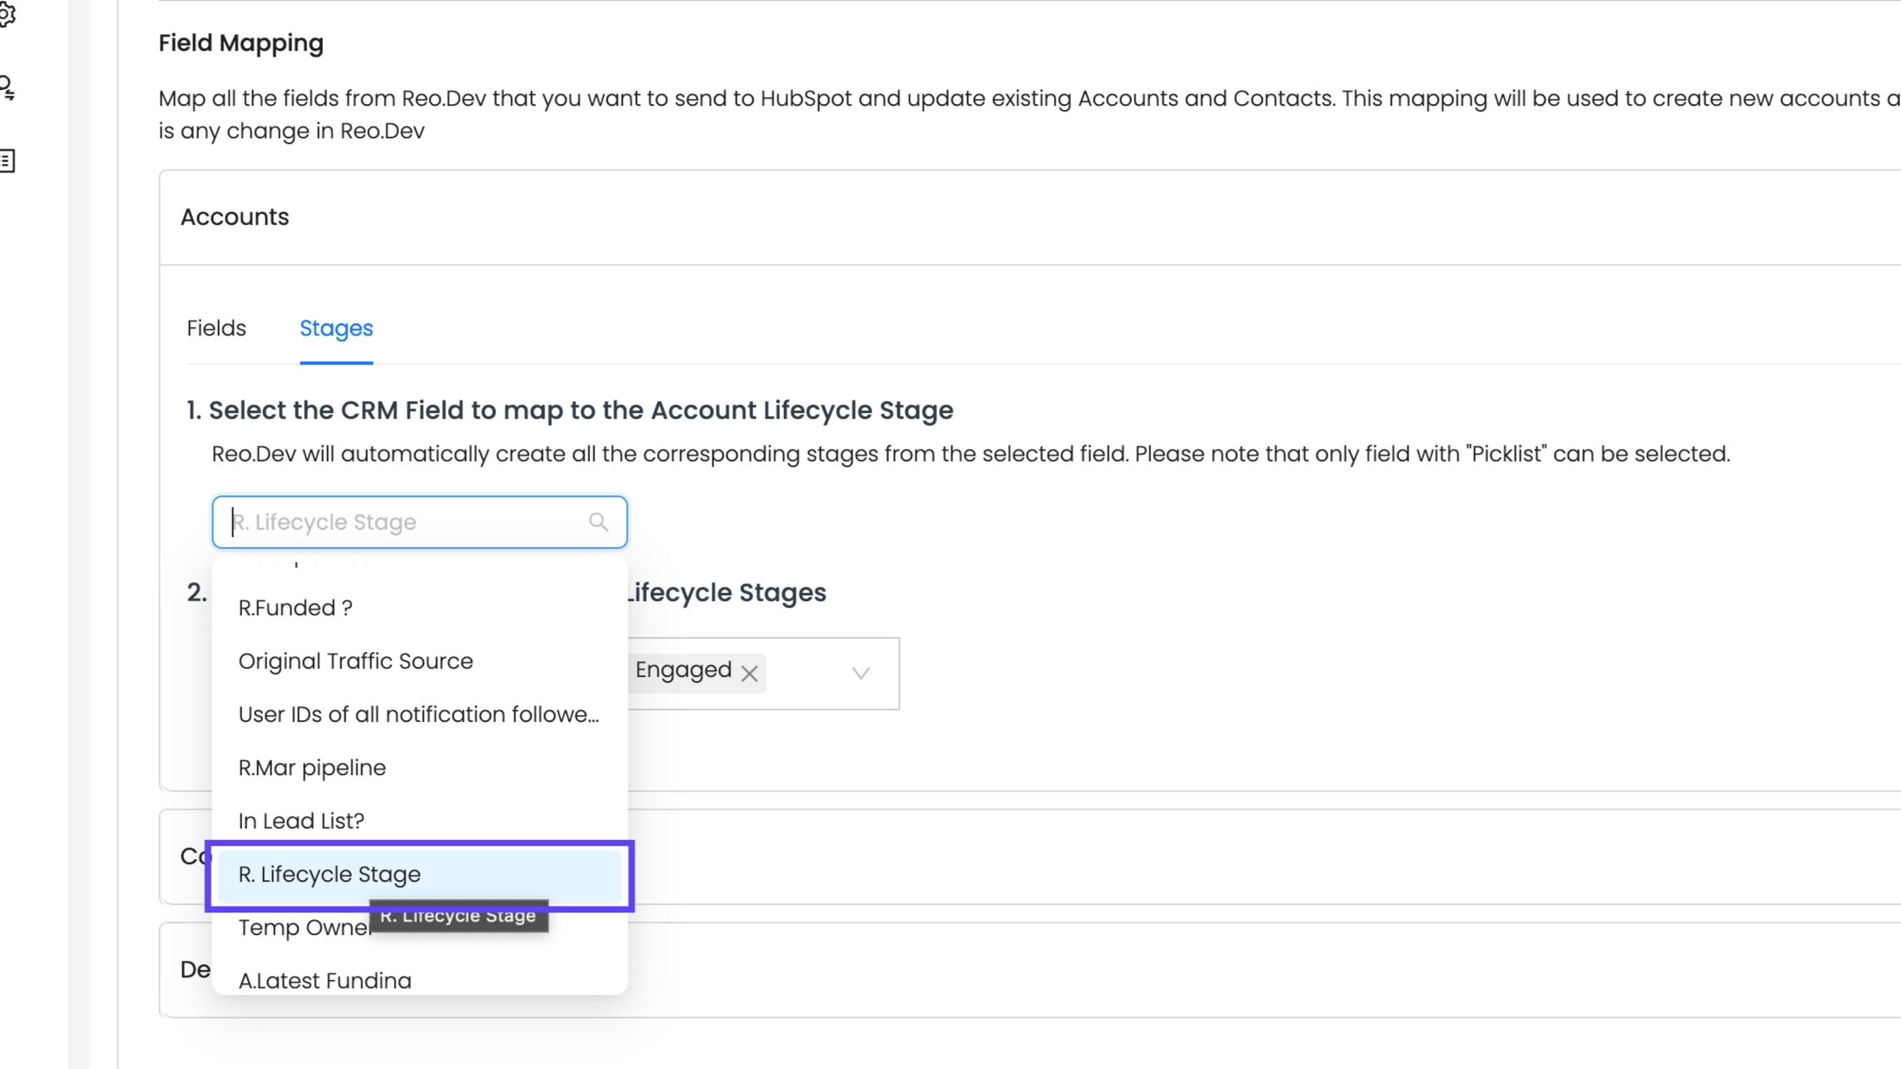Screen dimensions: 1901x1069
Task: Click the Engaged tag label
Action: coord(682,670)
